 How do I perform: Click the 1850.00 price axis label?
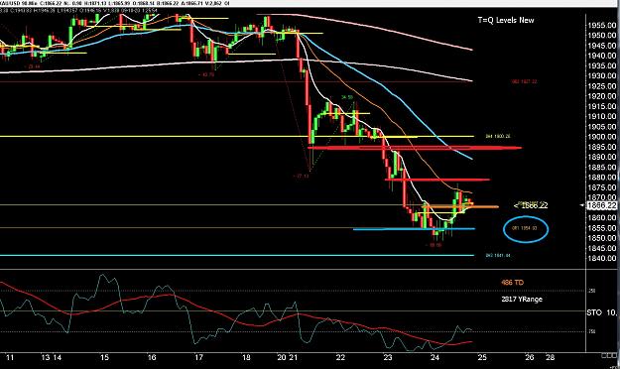602,238
